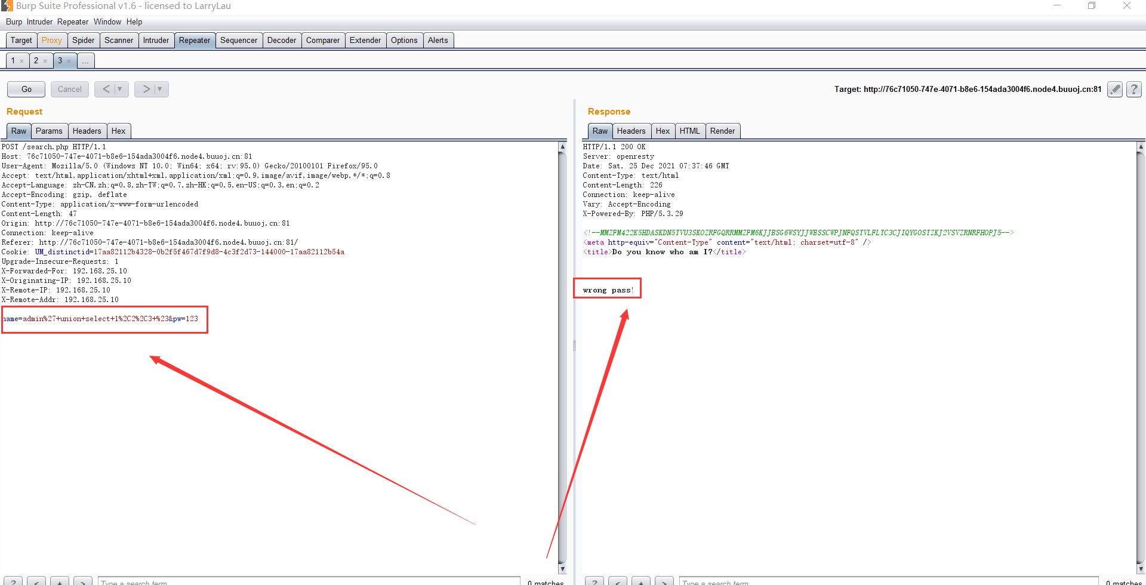1146x585 pixels.
Task: Select the response Render view tab
Action: click(x=723, y=131)
